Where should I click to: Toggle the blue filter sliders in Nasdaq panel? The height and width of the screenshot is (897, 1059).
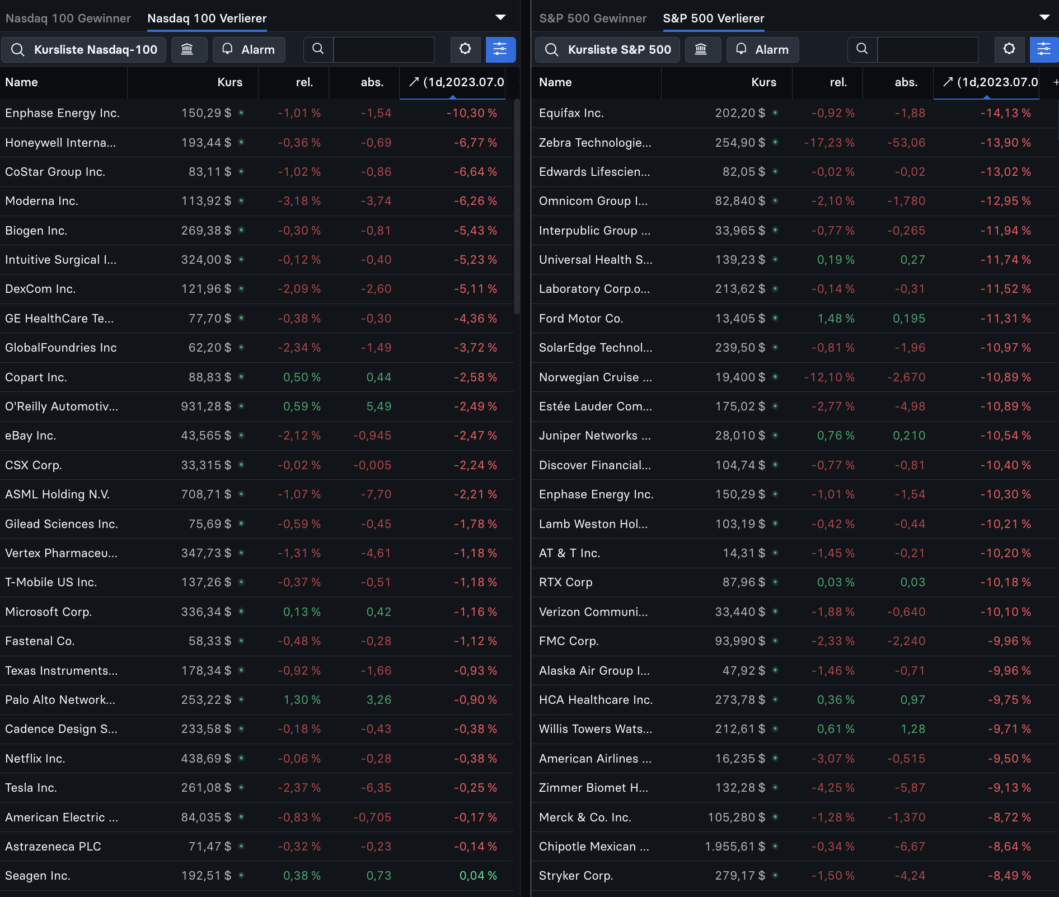500,49
